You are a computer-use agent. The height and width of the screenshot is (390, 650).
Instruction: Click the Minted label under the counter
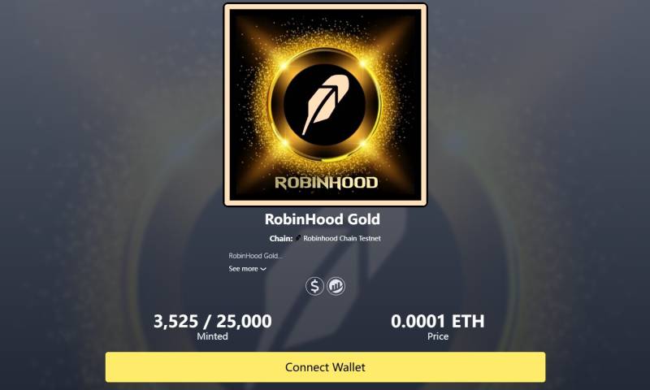point(212,336)
